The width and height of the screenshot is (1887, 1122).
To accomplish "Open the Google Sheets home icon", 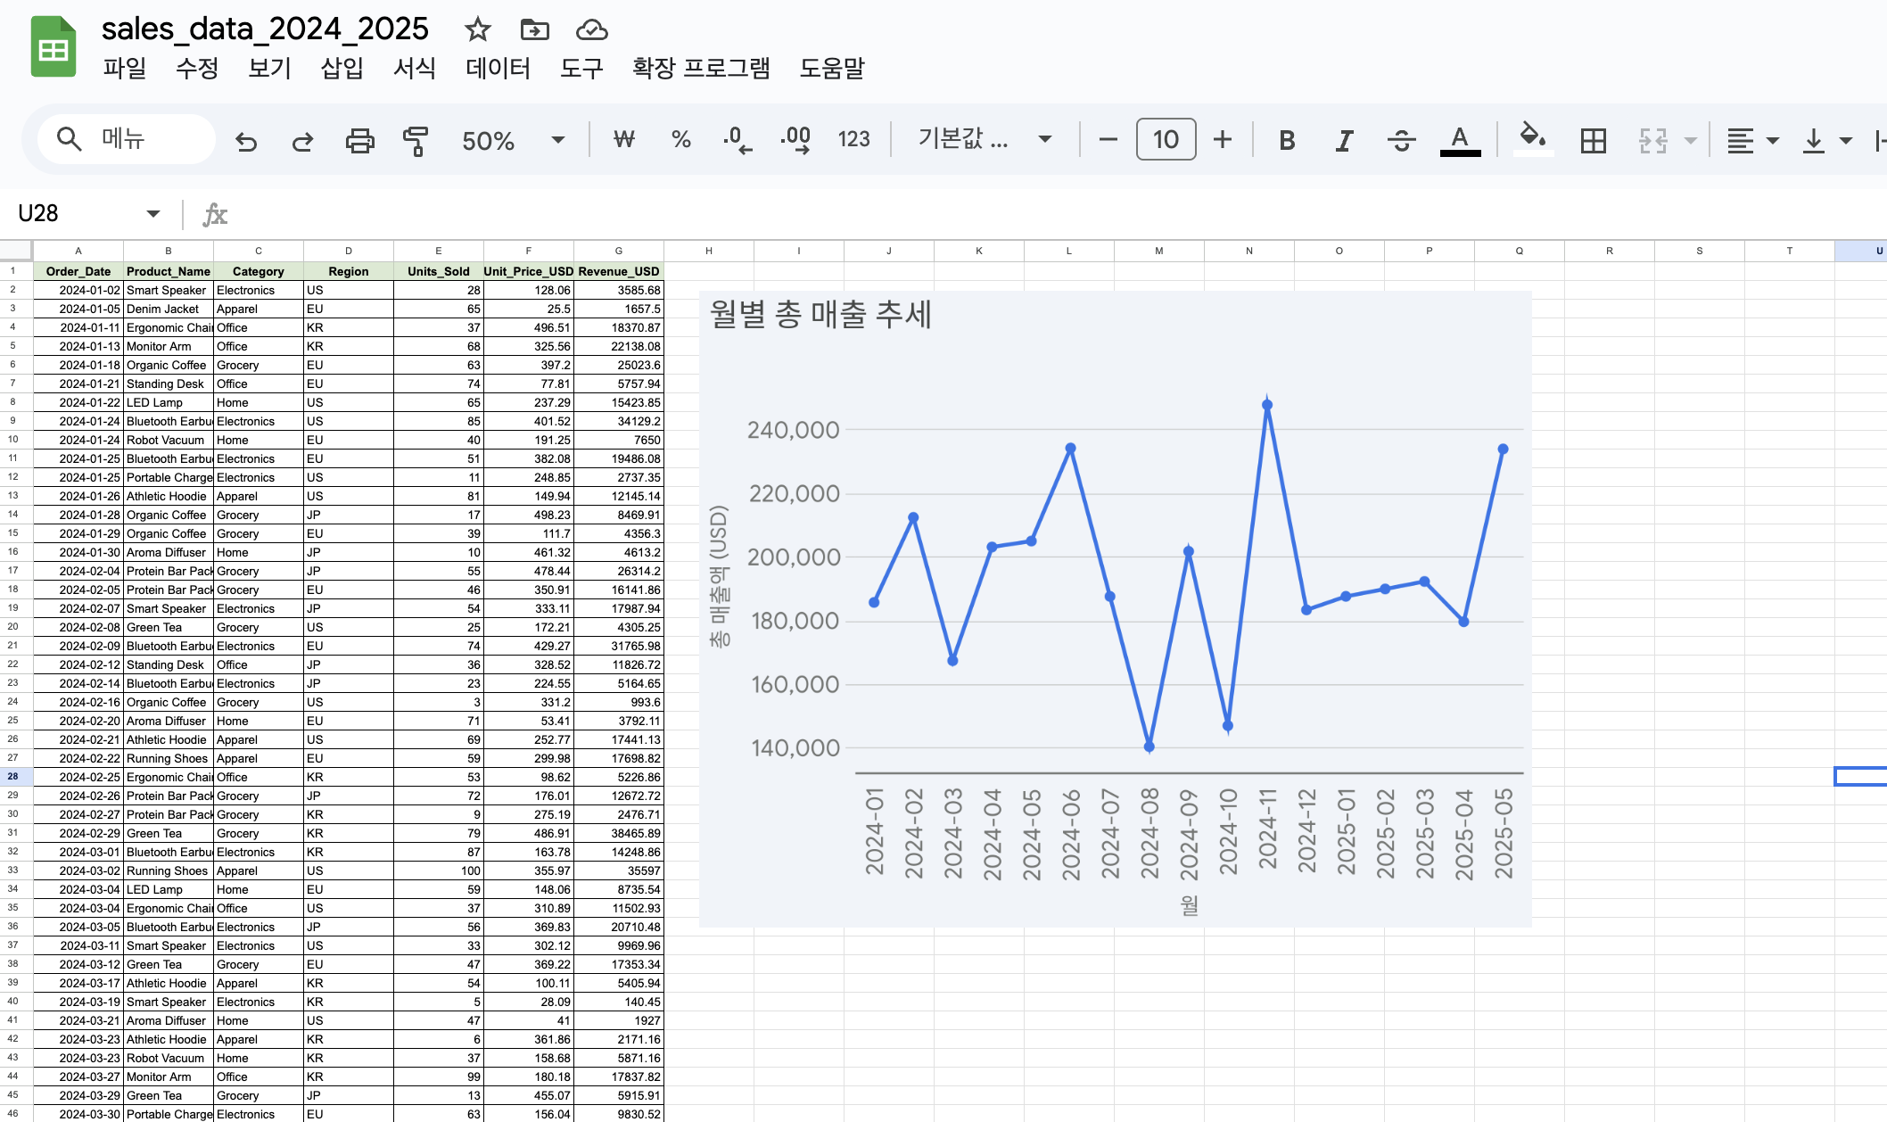I will (54, 47).
